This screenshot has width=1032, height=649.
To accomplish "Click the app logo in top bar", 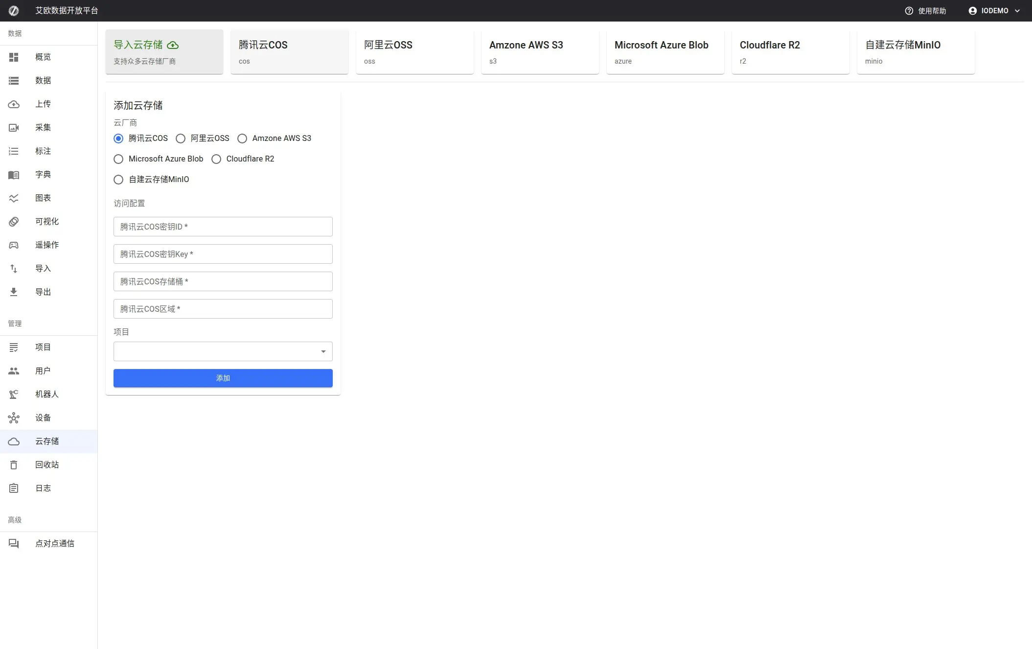I will 14,11.
